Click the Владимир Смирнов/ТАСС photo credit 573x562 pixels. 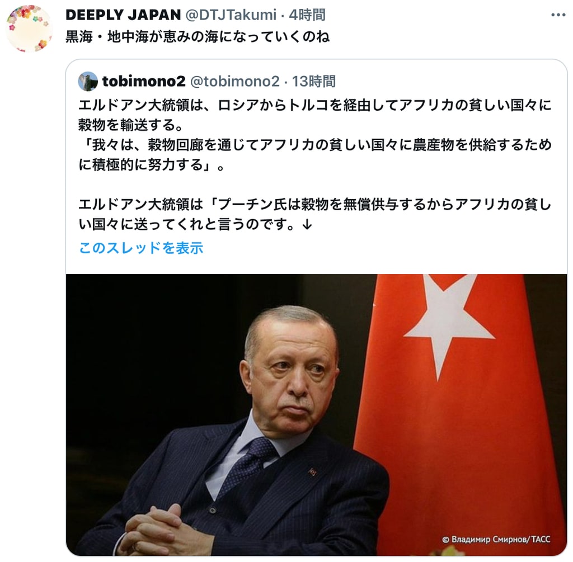(x=496, y=540)
